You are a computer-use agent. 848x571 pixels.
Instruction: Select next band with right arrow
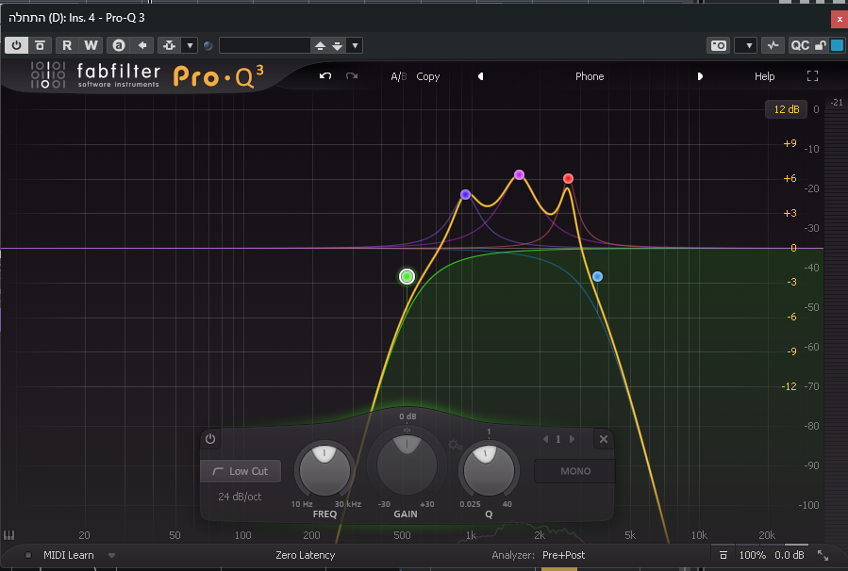point(572,439)
